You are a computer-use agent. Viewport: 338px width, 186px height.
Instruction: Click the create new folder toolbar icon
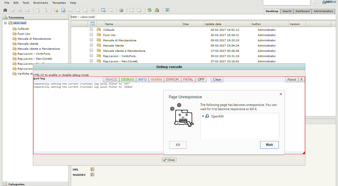click(x=56, y=10)
